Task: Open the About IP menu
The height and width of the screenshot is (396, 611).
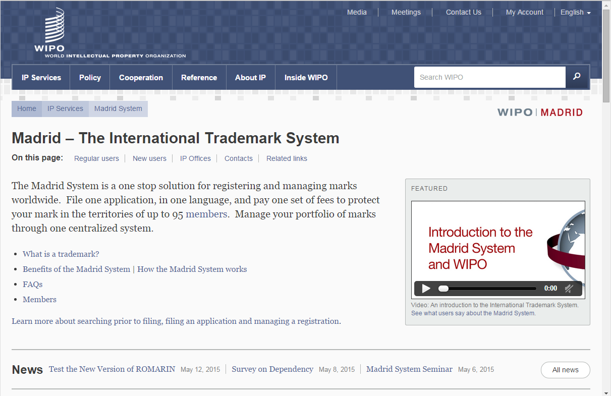Action: pyautogui.click(x=250, y=78)
